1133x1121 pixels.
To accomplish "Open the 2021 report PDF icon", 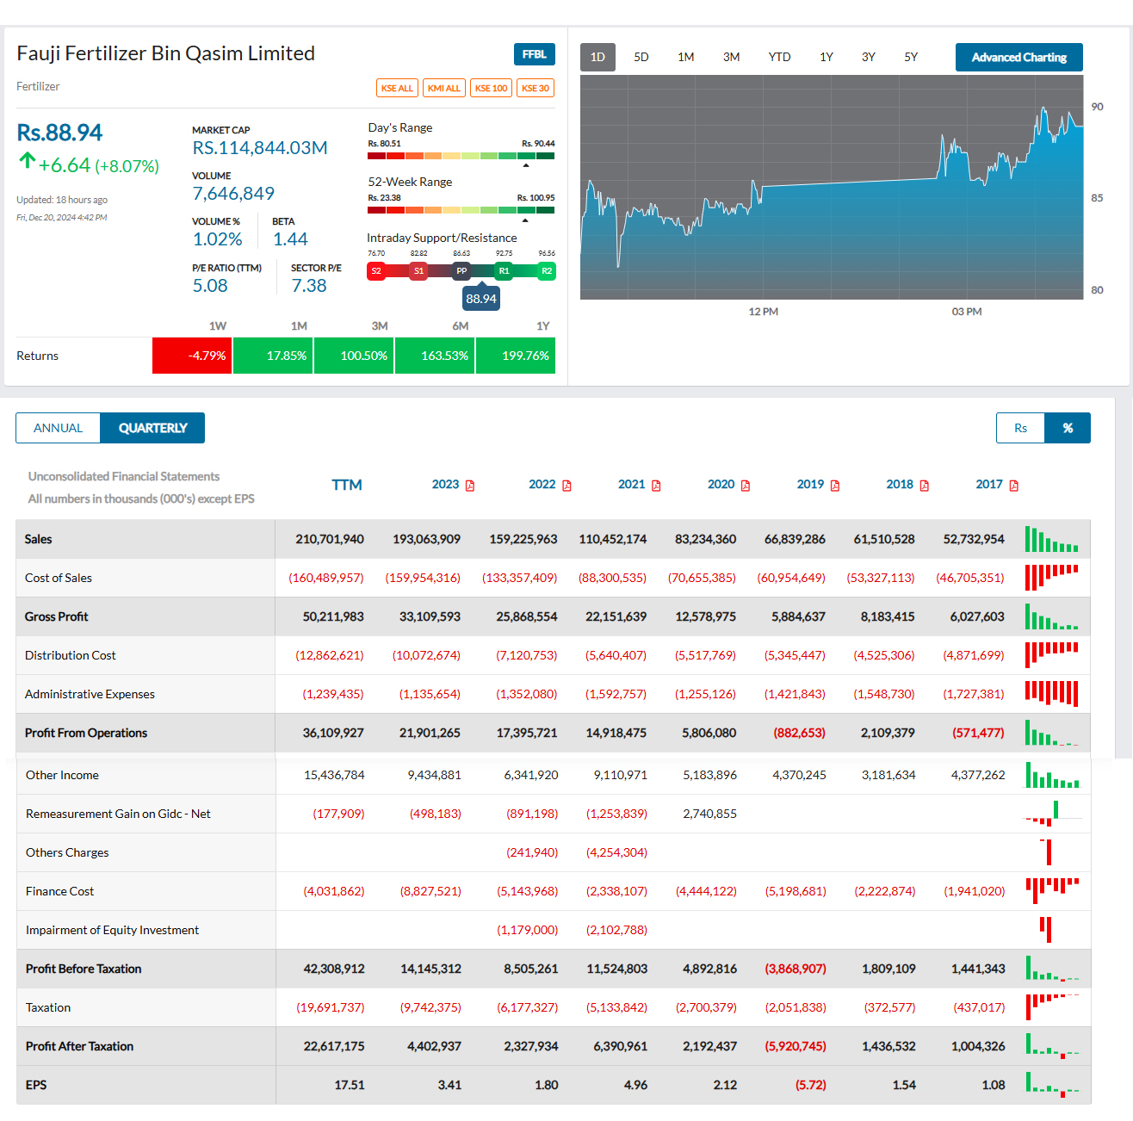I will (x=656, y=486).
